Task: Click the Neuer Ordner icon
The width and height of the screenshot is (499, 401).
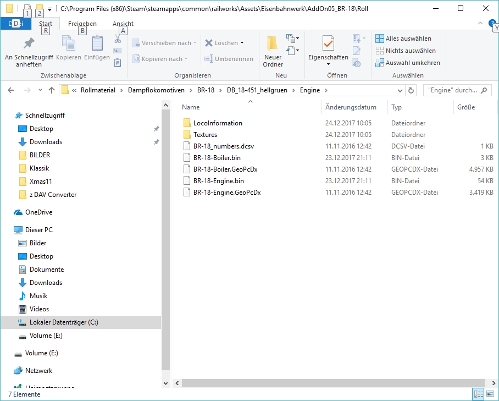Action: (x=273, y=43)
